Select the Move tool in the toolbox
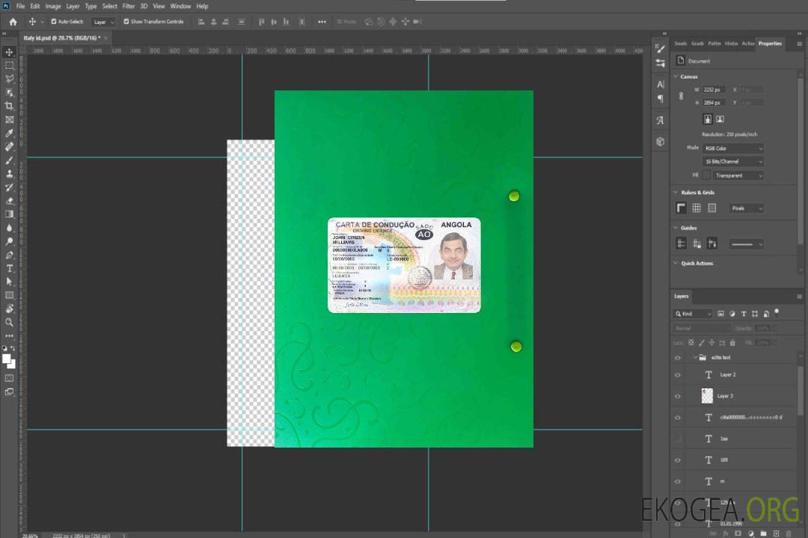Screen dimensions: 808x538 (9, 52)
